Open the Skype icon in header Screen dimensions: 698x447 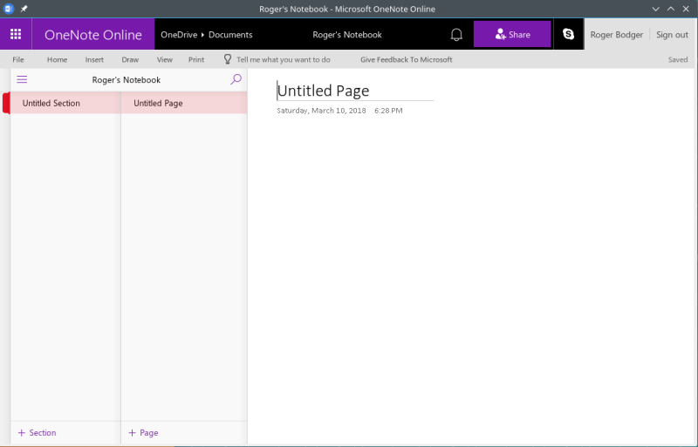click(569, 34)
